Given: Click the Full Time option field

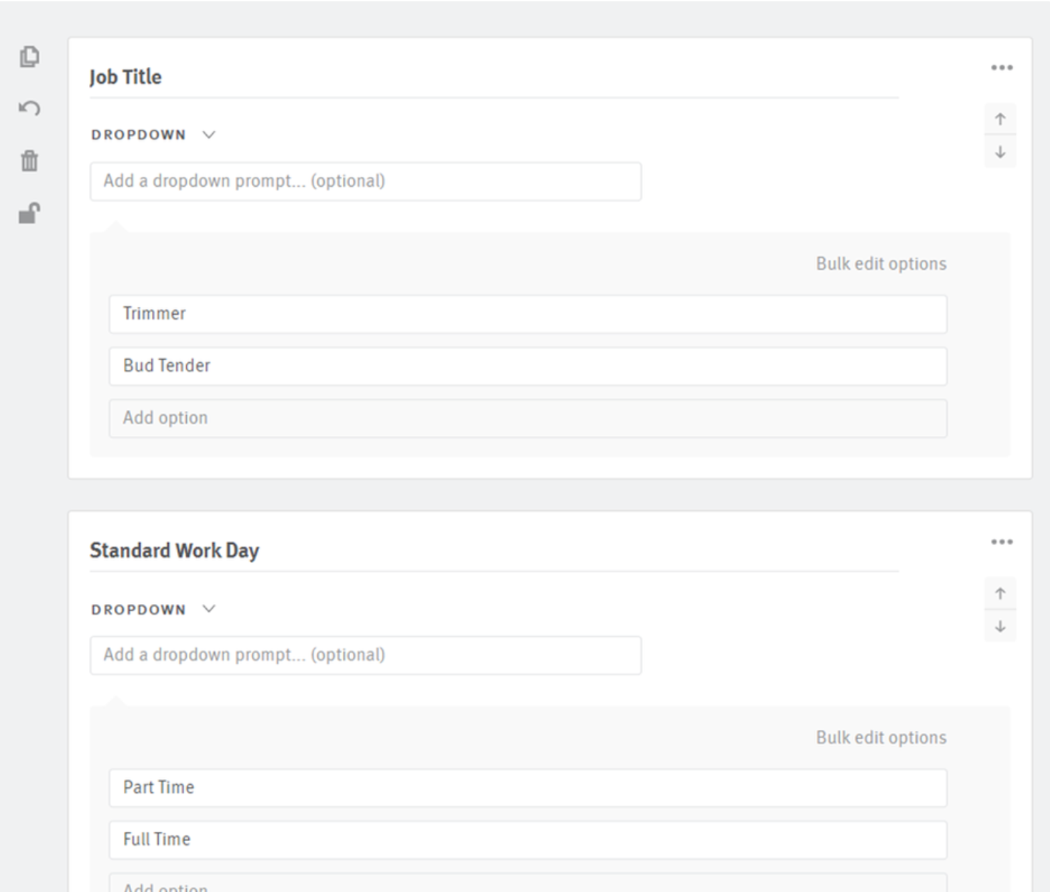Looking at the screenshot, I should pyautogui.click(x=528, y=840).
